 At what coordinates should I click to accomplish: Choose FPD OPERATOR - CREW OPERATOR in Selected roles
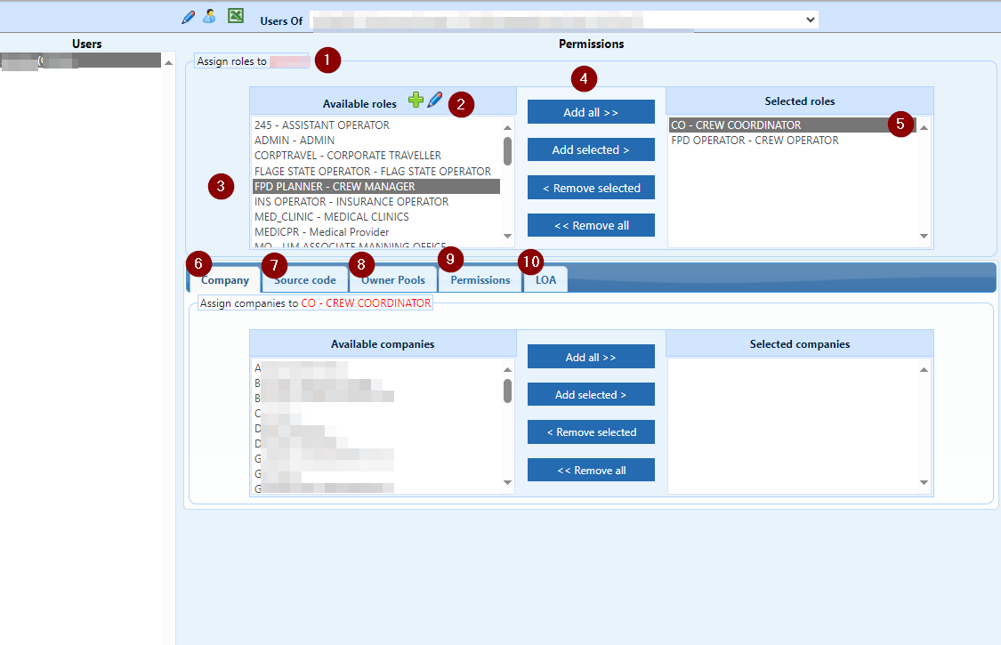(755, 141)
